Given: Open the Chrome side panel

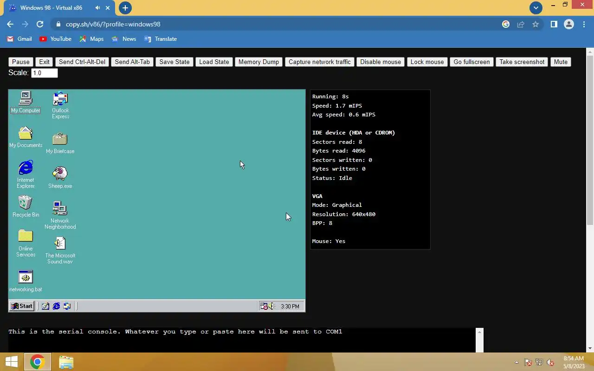Looking at the screenshot, I should click(x=554, y=24).
